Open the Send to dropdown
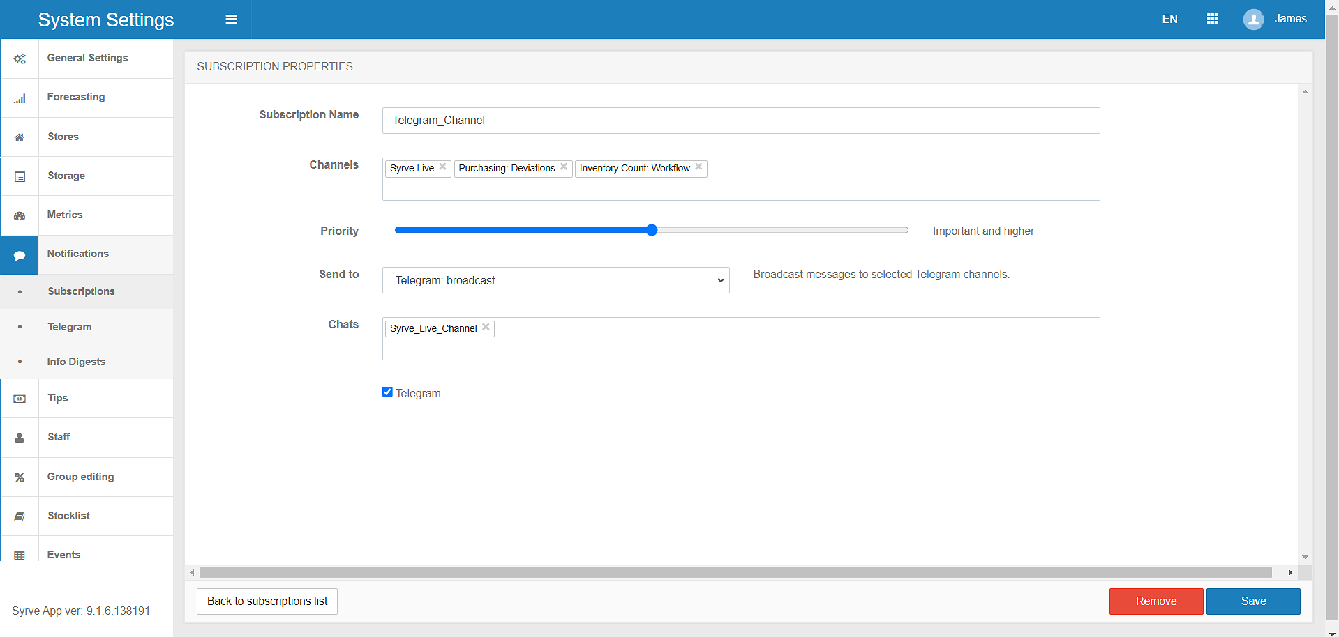Viewport: 1339px width, 637px height. [555, 280]
